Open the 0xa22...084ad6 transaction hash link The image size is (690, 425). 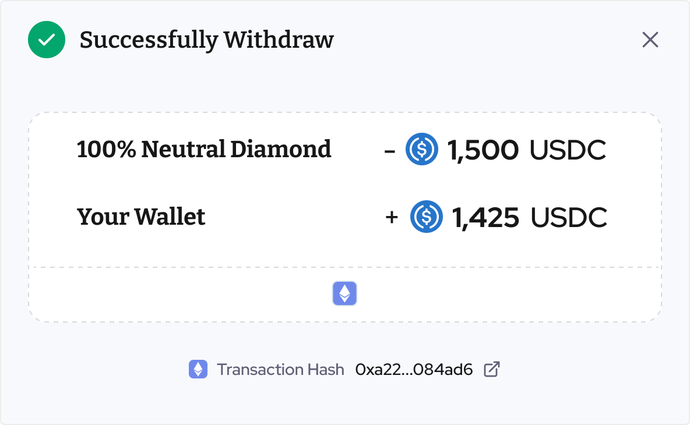414,369
